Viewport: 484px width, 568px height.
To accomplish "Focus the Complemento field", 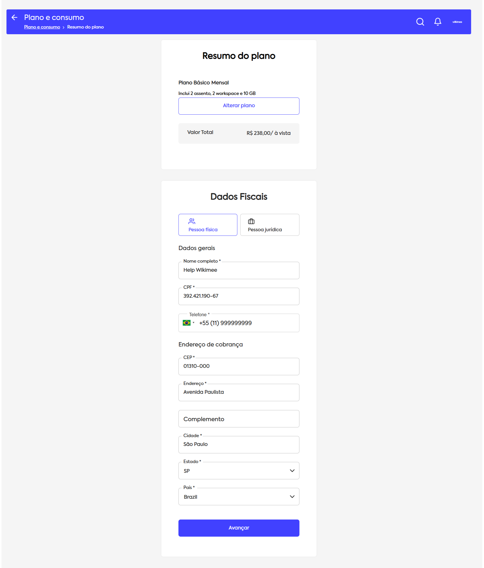I will pos(239,419).
